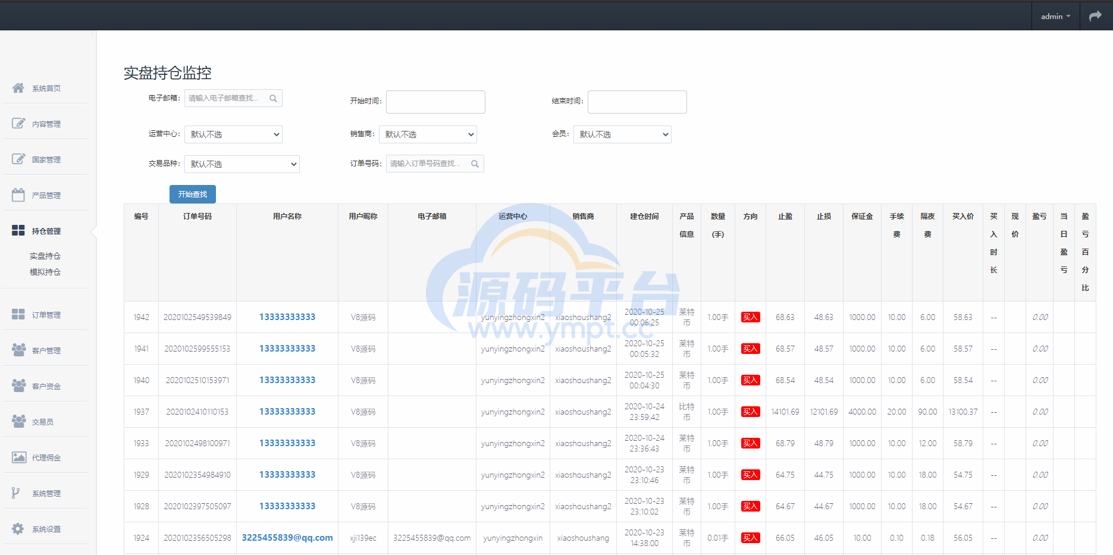1113x555 pixels.
Task: Click the 订单管理 grid icon
Action: (x=18, y=315)
